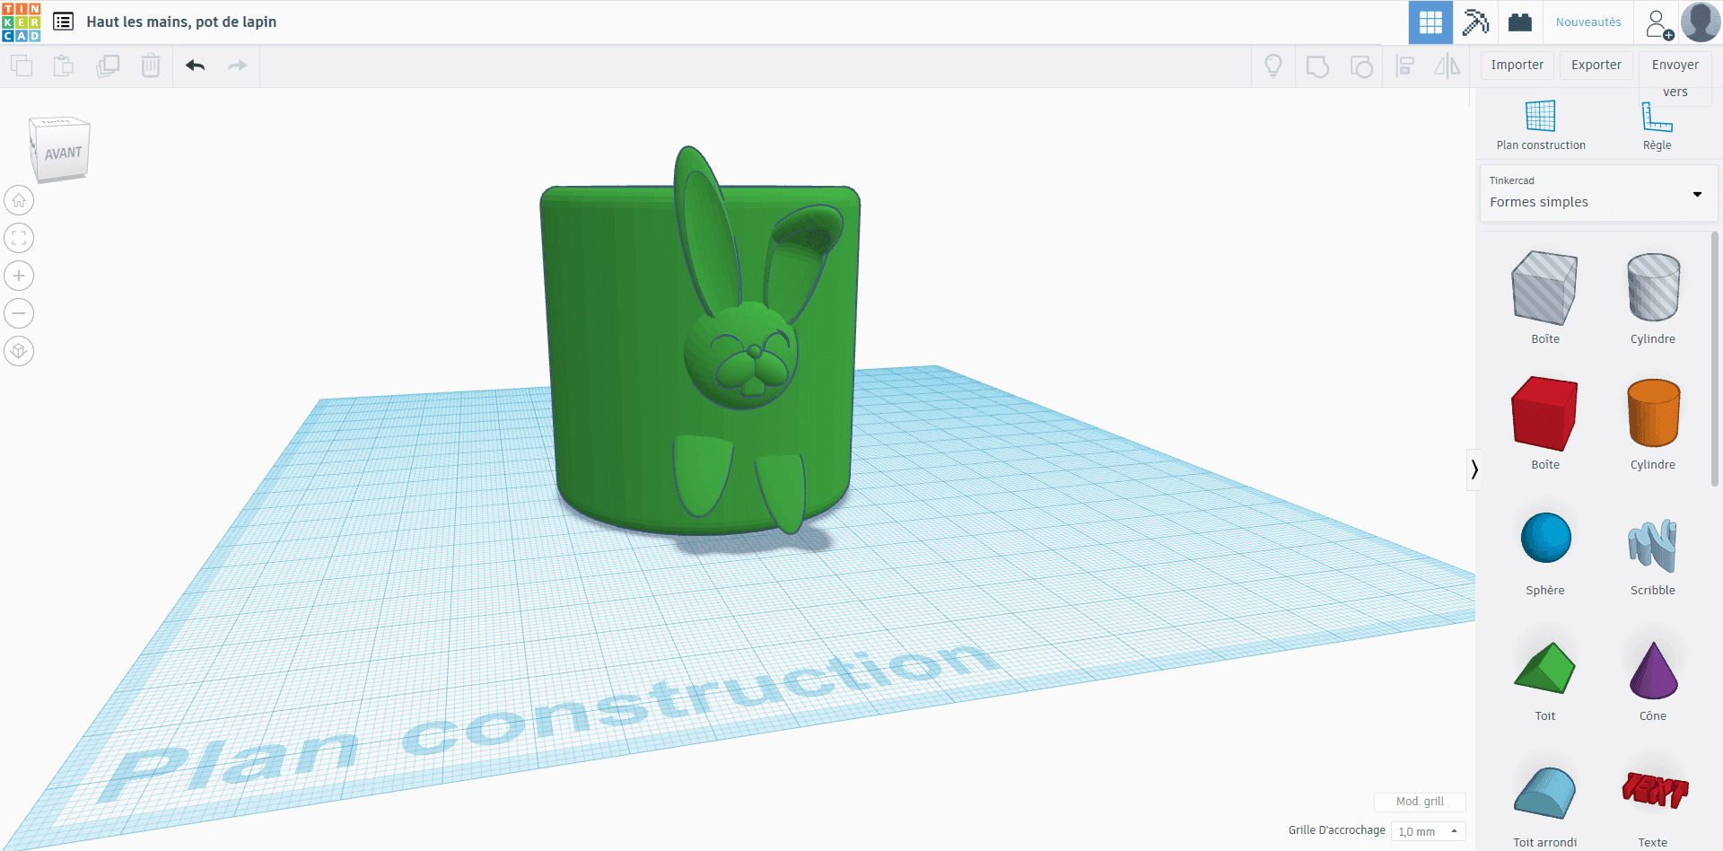Collapse the shapes panel with the chevron
This screenshot has height=851, width=1723.
coord(1474,469)
